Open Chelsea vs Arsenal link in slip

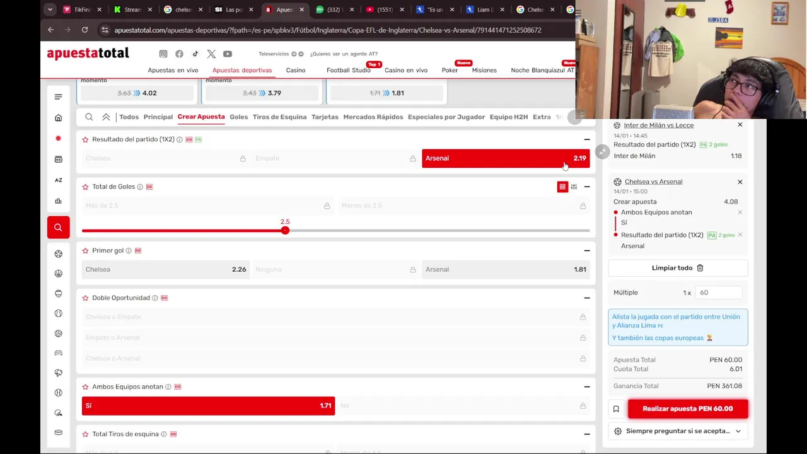(x=653, y=182)
